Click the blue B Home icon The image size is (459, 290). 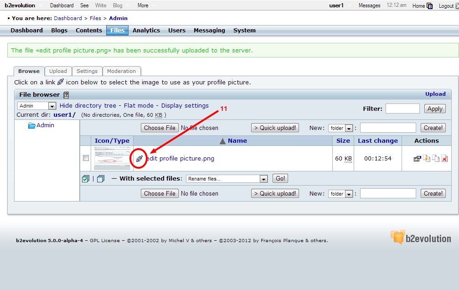click(x=429, y=6)
